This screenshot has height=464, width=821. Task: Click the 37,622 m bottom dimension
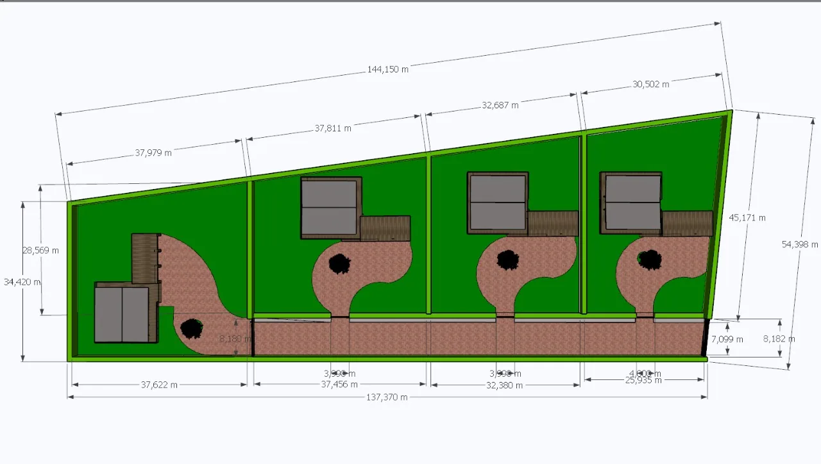(159, 385)
